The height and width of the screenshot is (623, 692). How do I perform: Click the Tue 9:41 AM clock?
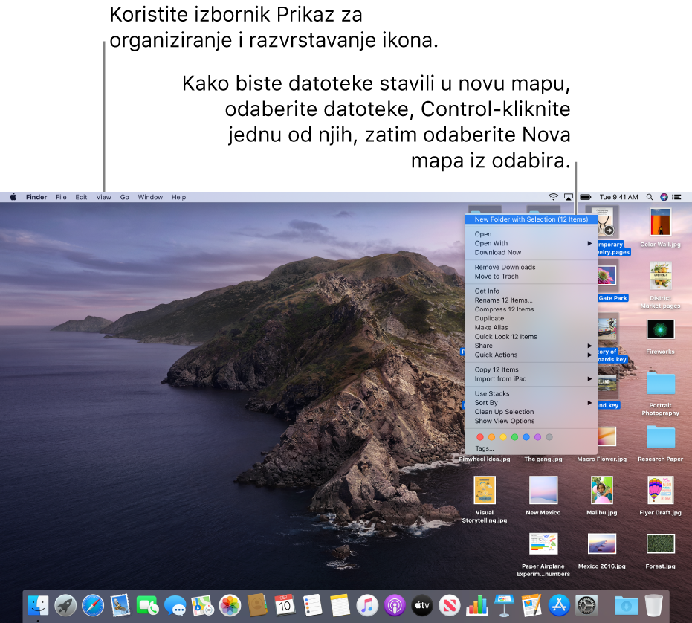[x=618, y=197]
